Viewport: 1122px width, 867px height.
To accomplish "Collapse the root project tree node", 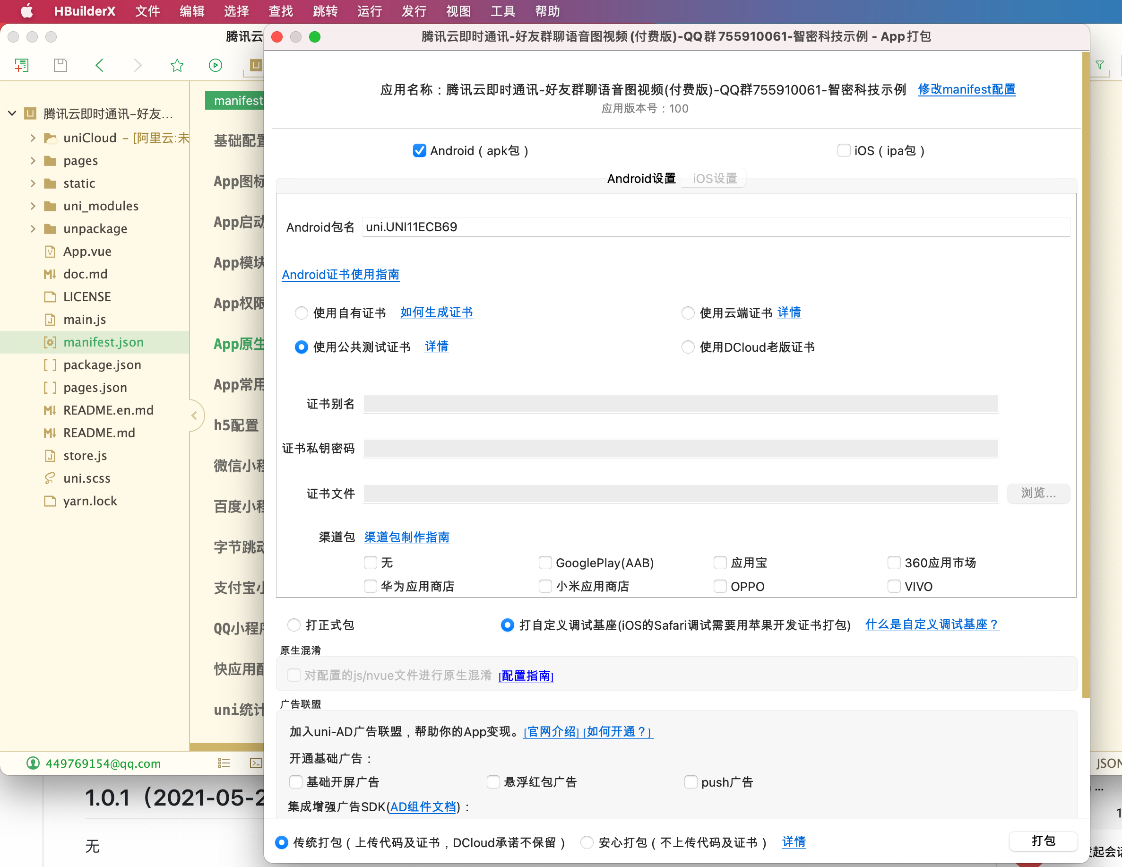I will (x=12, y=113).
